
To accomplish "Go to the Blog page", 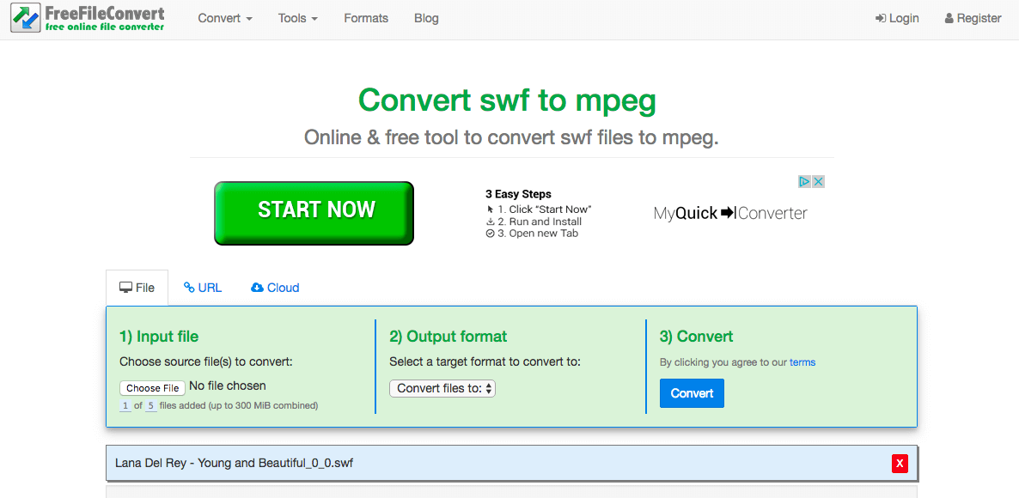I will tap(426, 18).
